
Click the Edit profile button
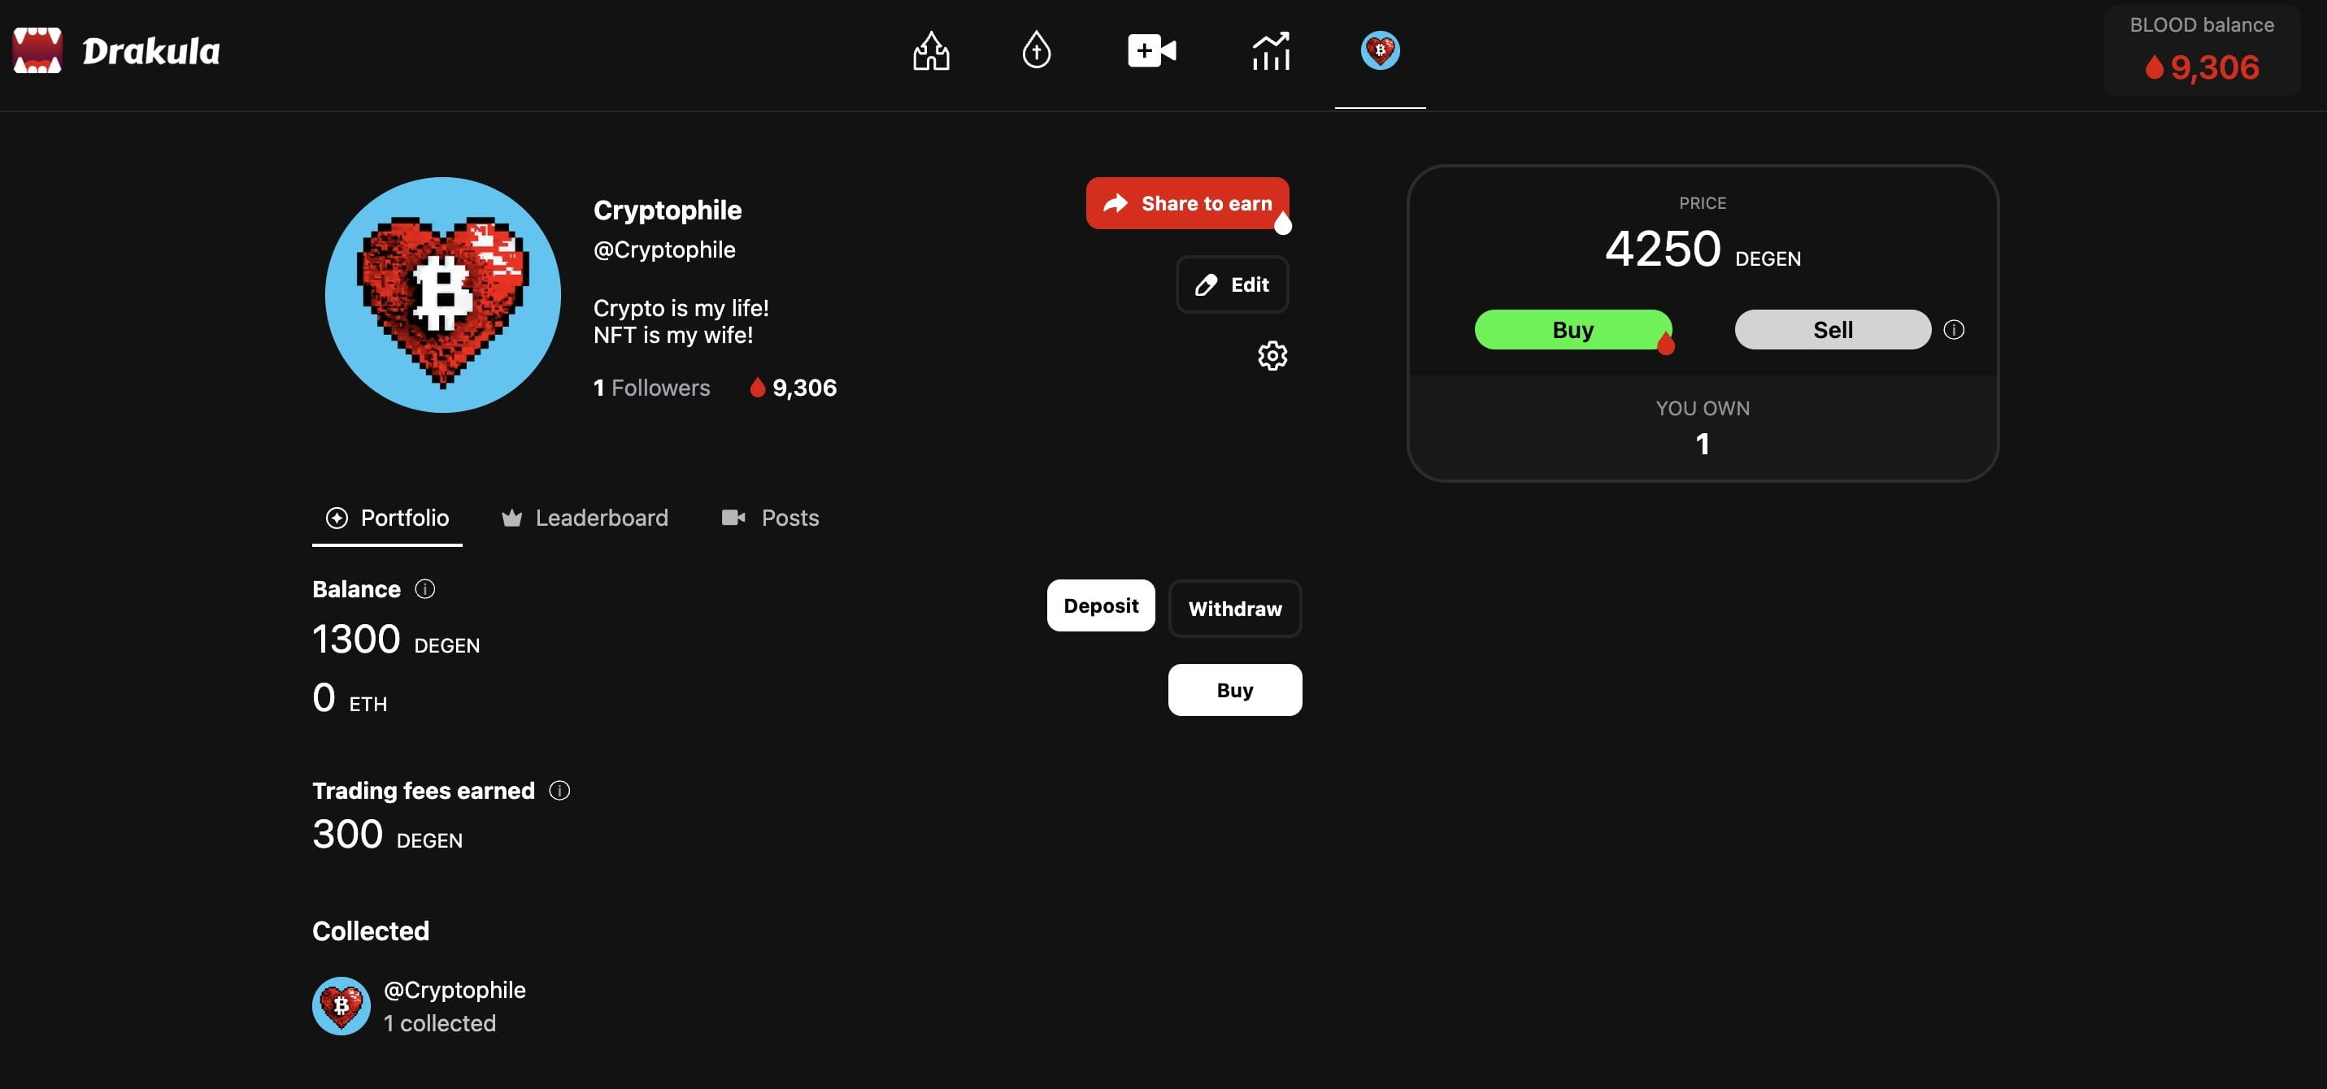[1232, 284]
